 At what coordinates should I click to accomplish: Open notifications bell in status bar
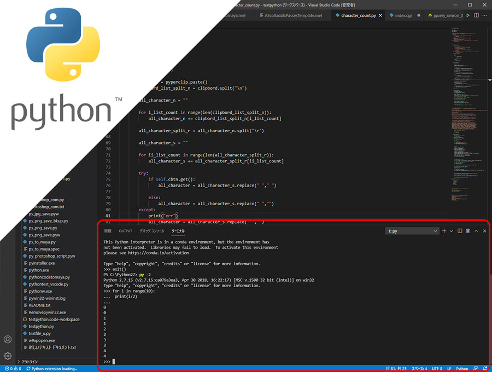pyautogui.click(x=485, y=369)
